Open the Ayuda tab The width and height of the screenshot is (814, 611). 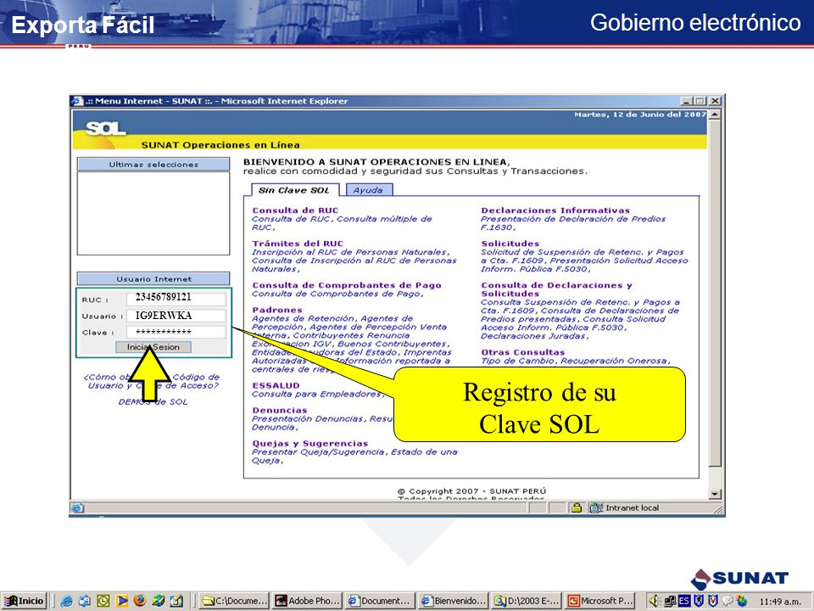click(369, 190)
